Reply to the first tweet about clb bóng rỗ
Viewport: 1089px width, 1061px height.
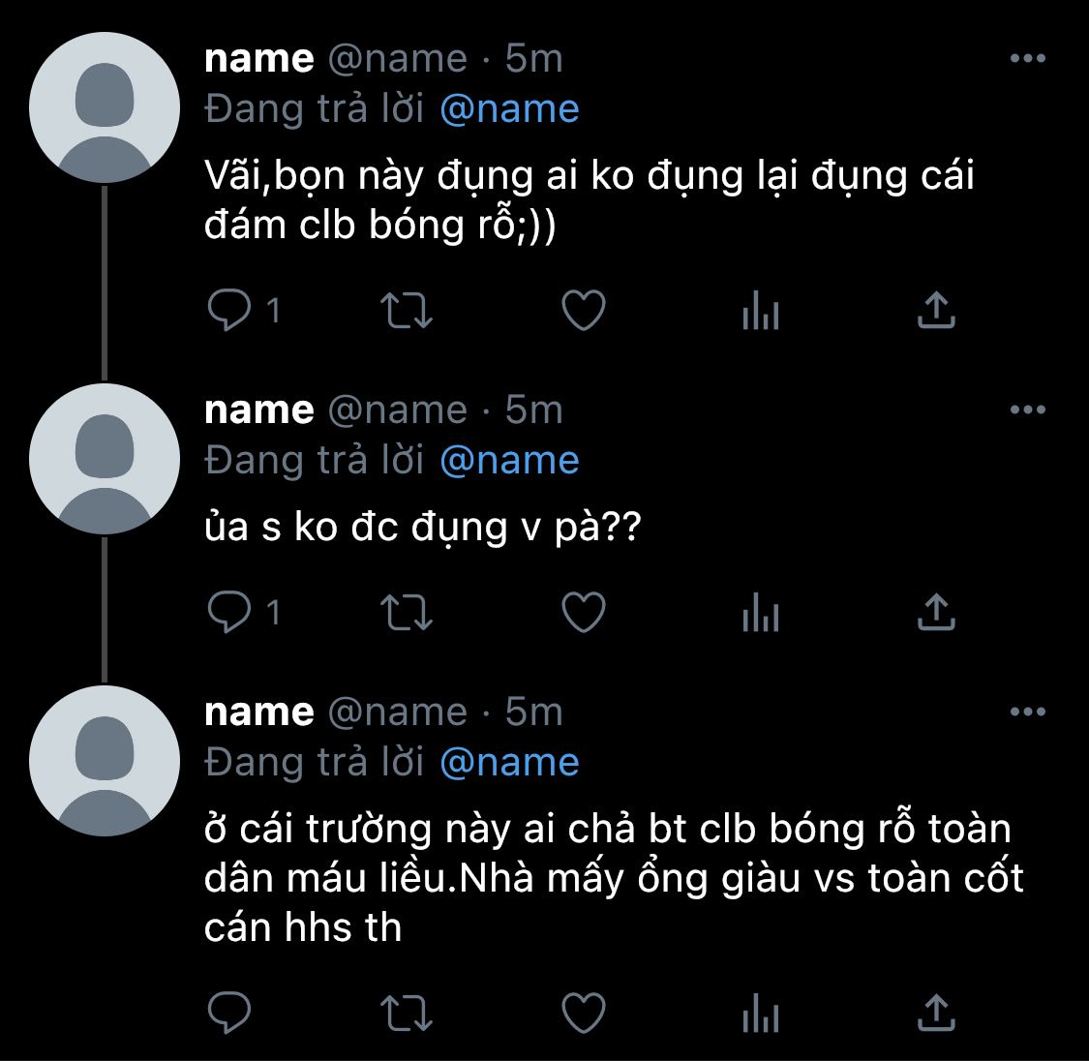229,310
